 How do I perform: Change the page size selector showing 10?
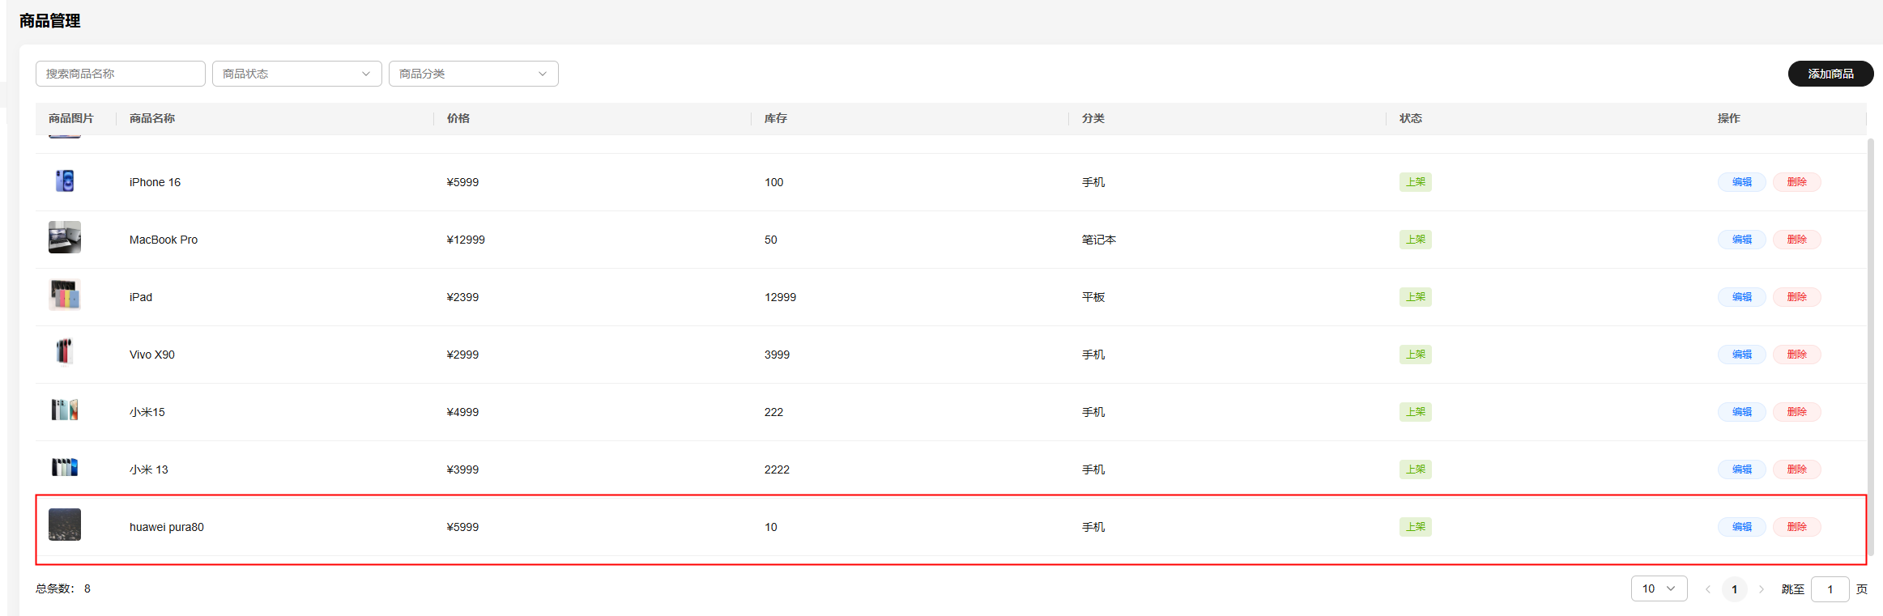pyautogui.click(x=1658, y=588)
